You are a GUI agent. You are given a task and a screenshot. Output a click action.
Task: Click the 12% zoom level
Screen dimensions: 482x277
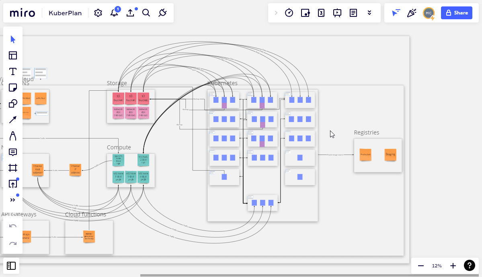[437, 266]
